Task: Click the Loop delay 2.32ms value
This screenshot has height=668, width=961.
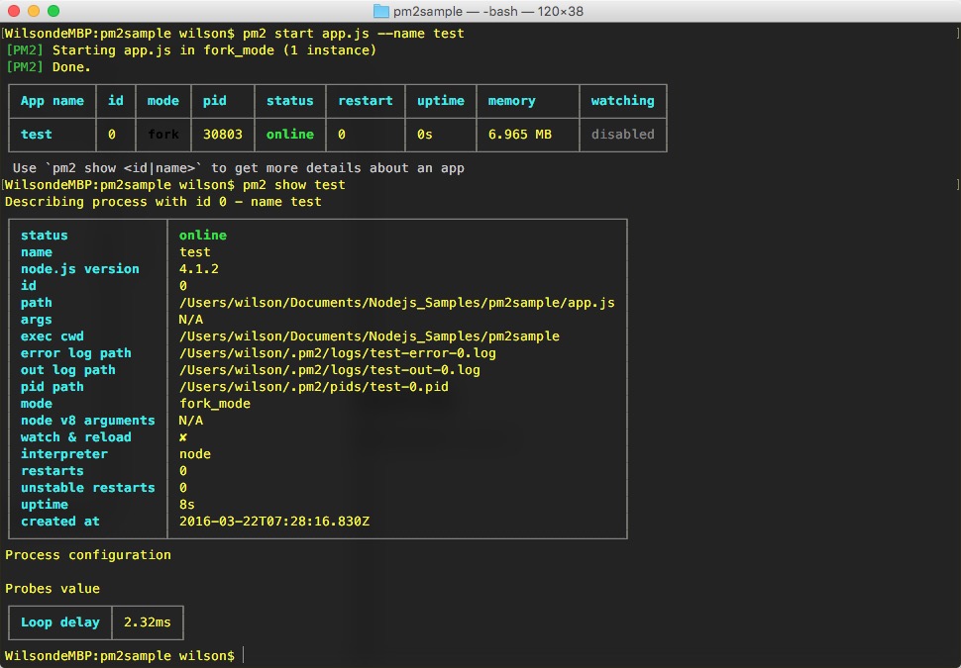Action: (148, 622)
